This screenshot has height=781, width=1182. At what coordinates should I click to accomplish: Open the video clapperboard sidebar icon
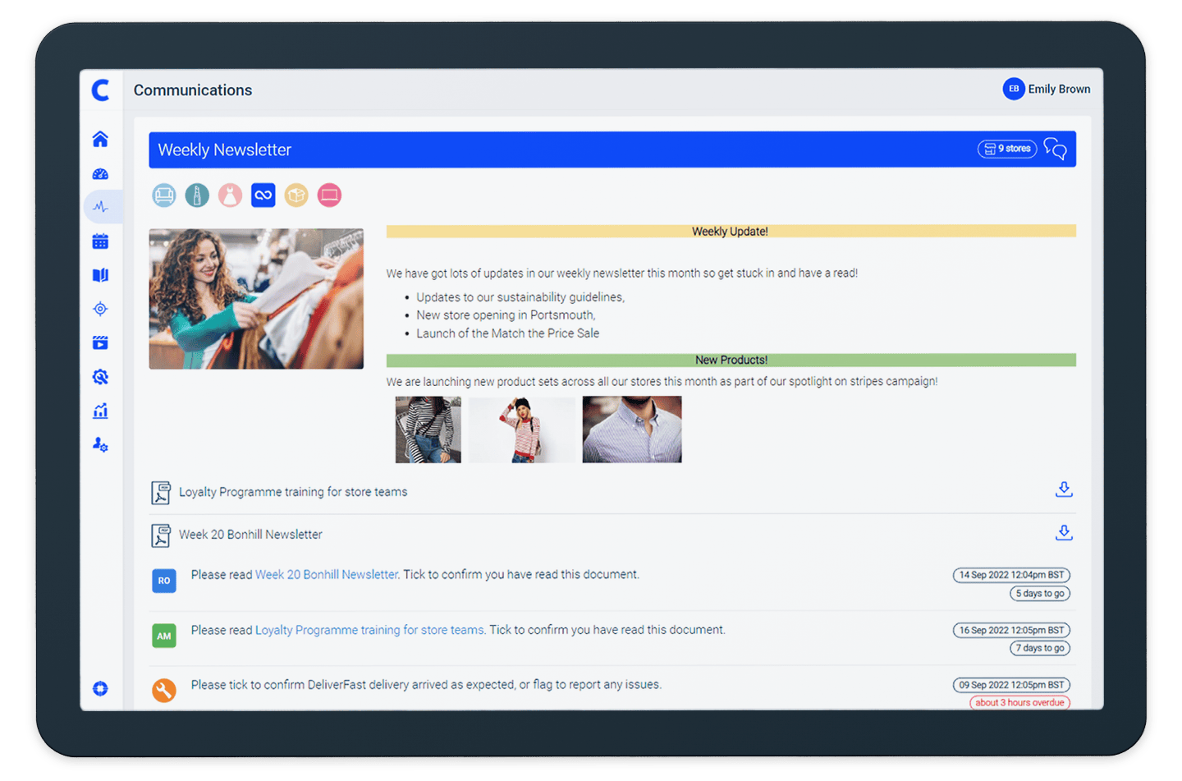(100, 342)
